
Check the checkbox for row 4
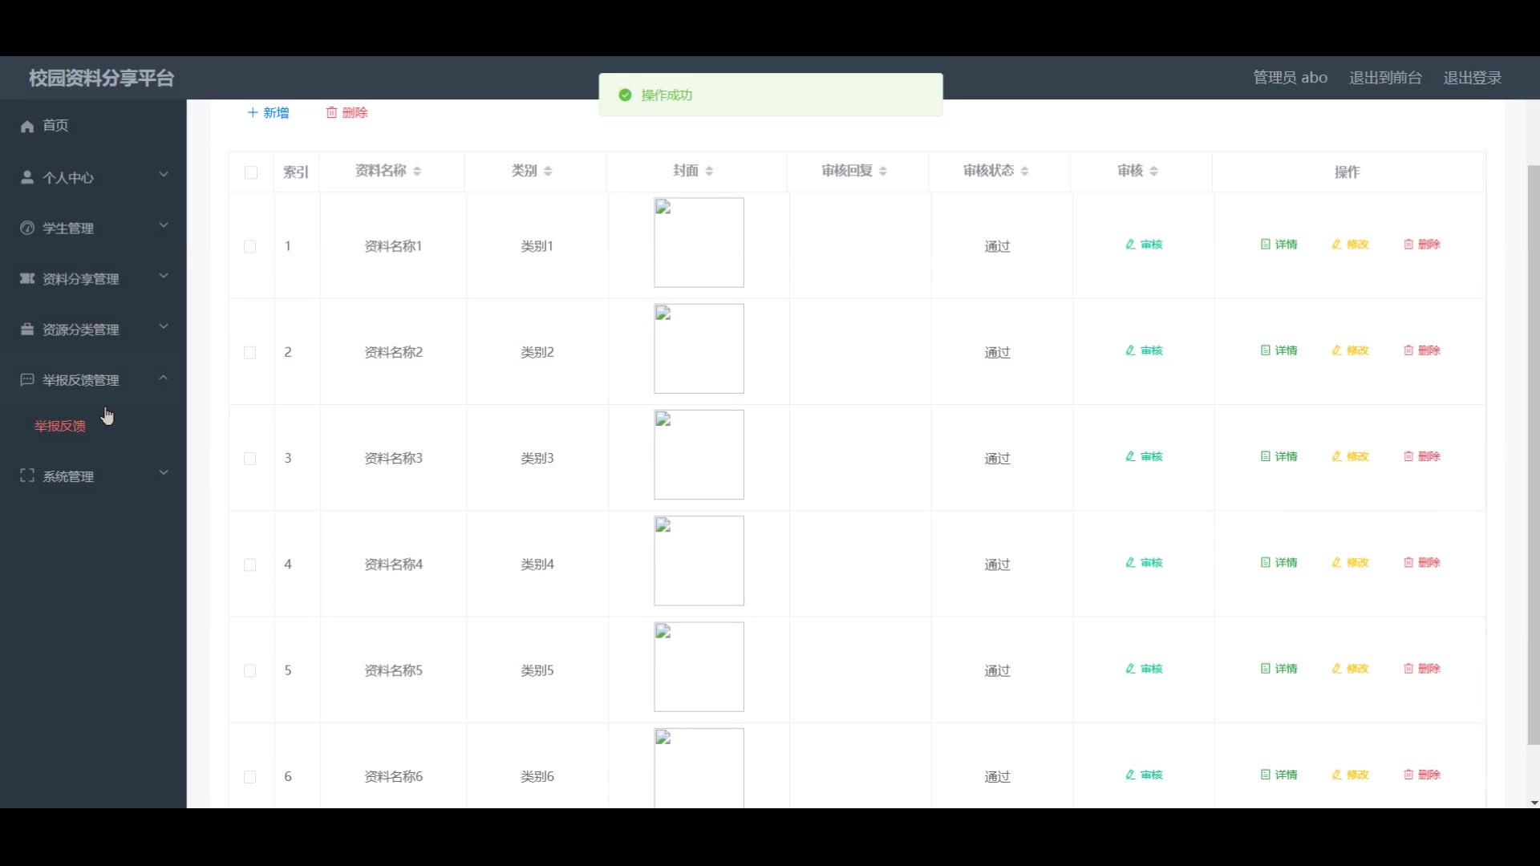point(250,565)
